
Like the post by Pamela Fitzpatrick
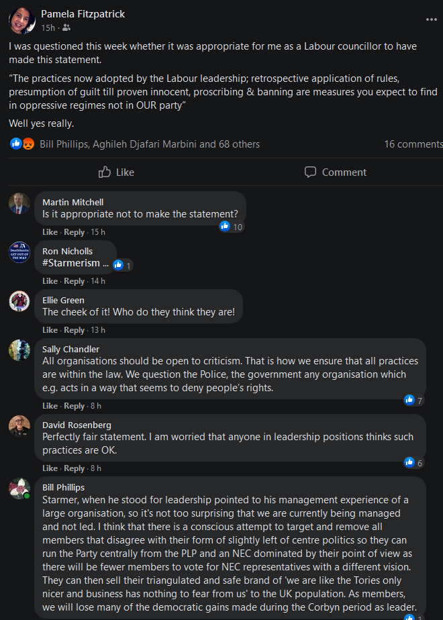pyautogui.click(x=116, y=172)
